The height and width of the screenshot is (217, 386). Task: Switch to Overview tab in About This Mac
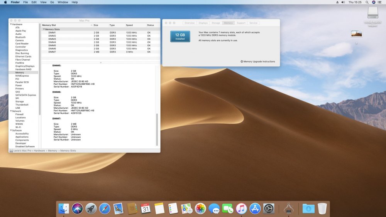pyautogui.click(x=190, y=23)
